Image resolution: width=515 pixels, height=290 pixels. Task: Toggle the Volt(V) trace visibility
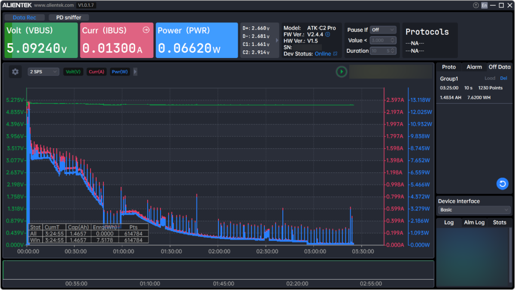pyautogui.click(x=73, y=72)
